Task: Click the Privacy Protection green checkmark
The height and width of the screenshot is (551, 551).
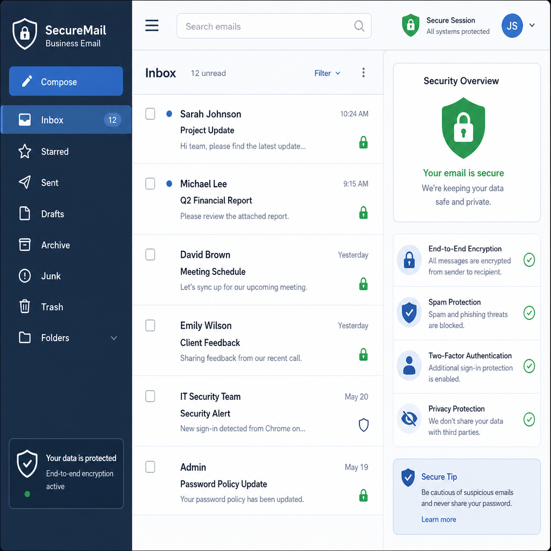Action: [529, 419]
